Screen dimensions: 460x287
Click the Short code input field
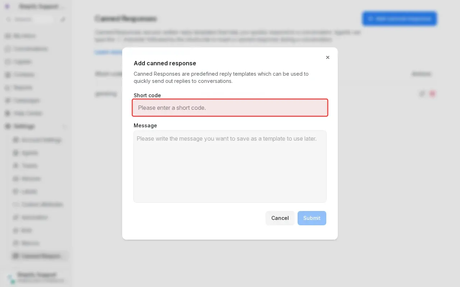point(230,108)
